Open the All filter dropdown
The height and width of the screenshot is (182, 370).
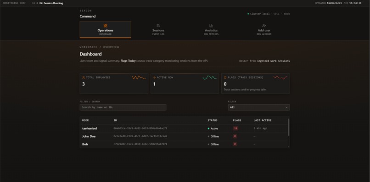click(259, 107)
